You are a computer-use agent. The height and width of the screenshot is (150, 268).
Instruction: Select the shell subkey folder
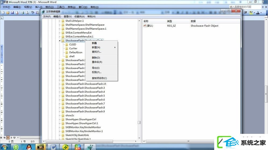70,56
